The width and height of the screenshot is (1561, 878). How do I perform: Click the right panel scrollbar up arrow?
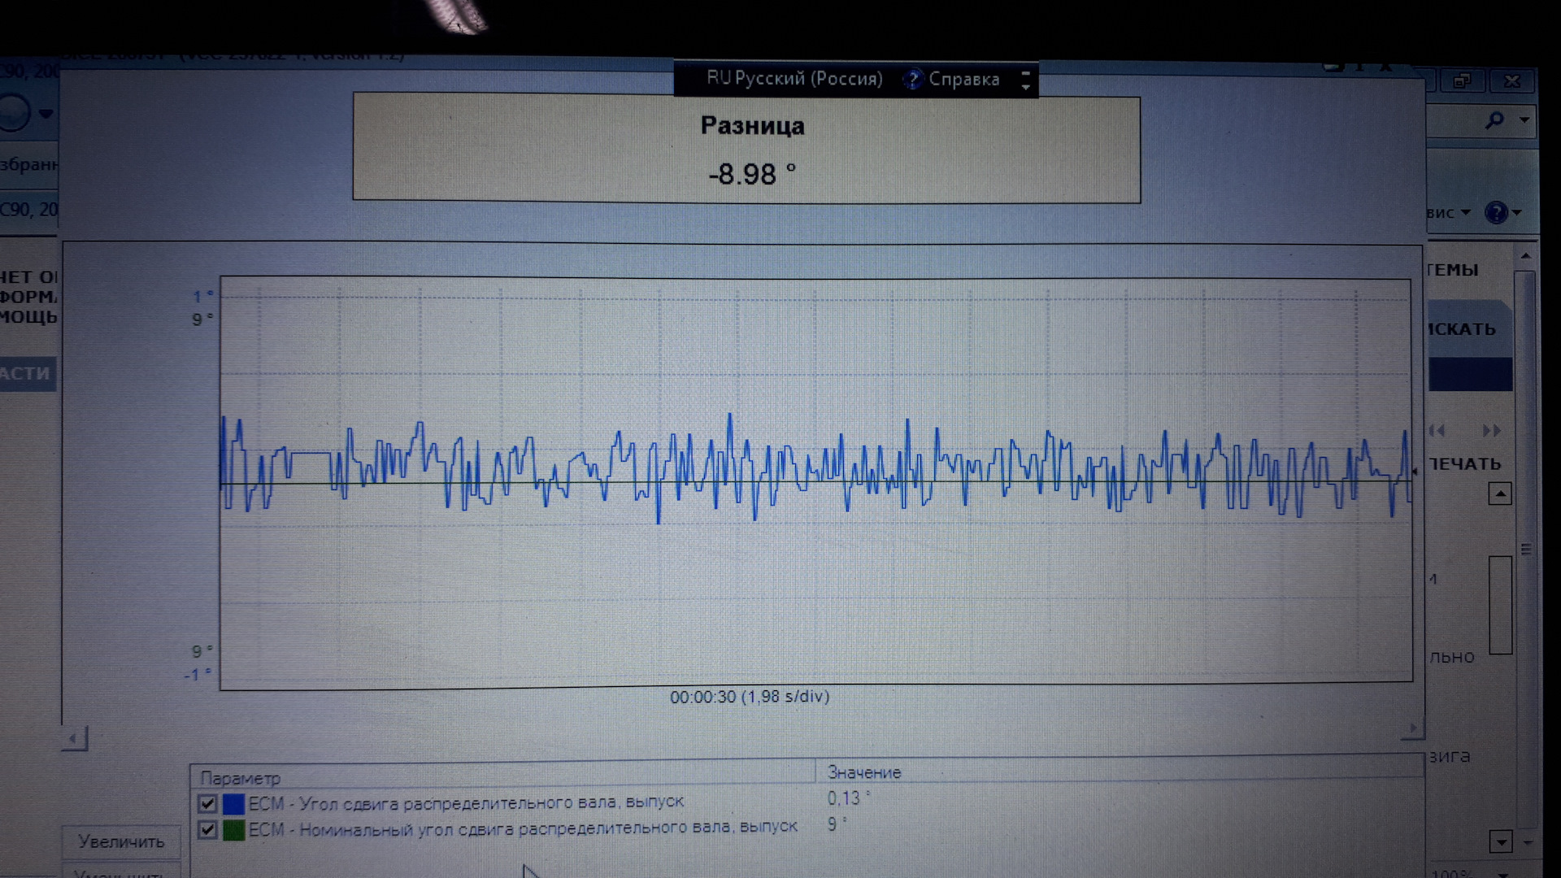(1525, 257)
